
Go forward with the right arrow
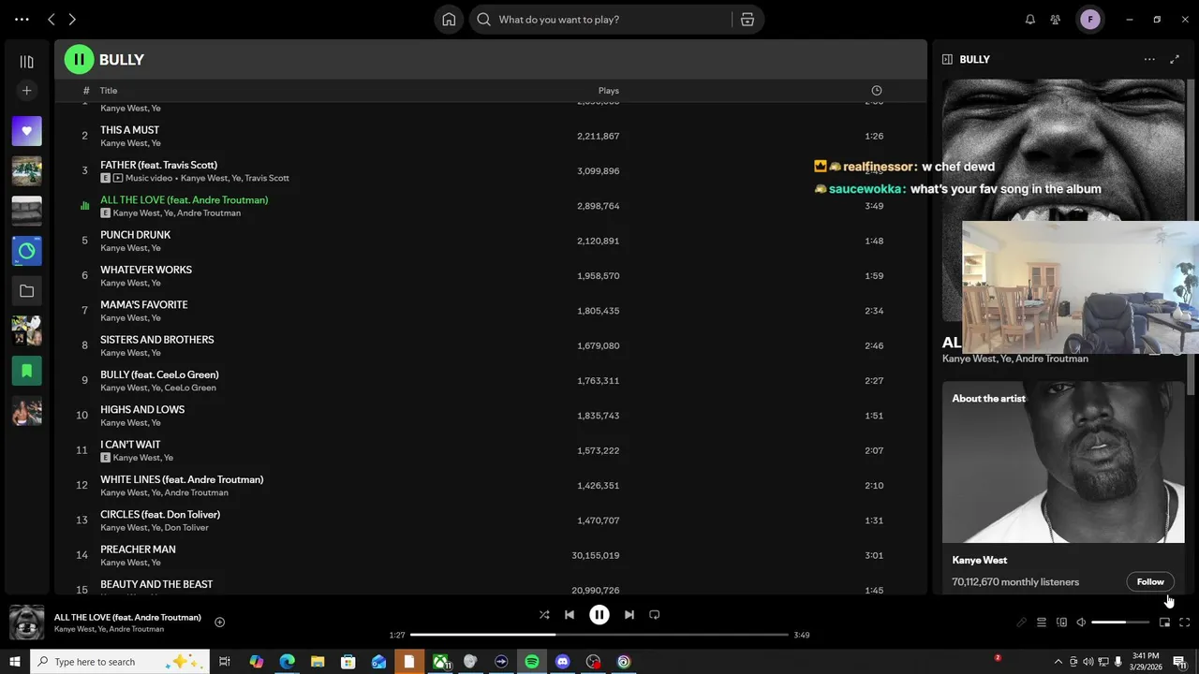(72, 20)
